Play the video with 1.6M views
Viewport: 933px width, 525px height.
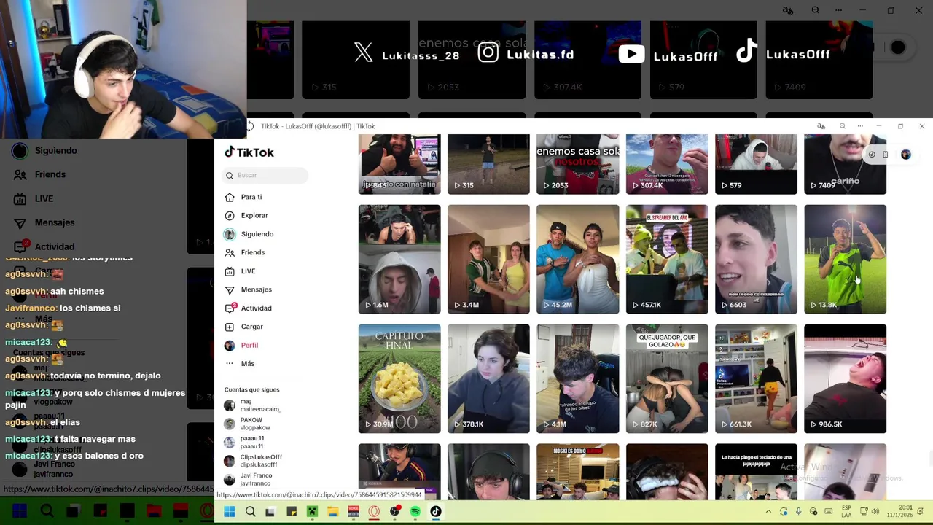click(399, 259)
